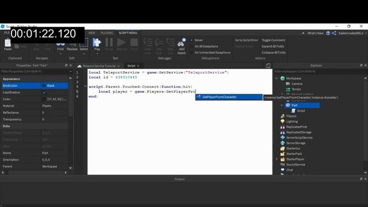
Task: Open What's New
Action: tap(315, 33)
